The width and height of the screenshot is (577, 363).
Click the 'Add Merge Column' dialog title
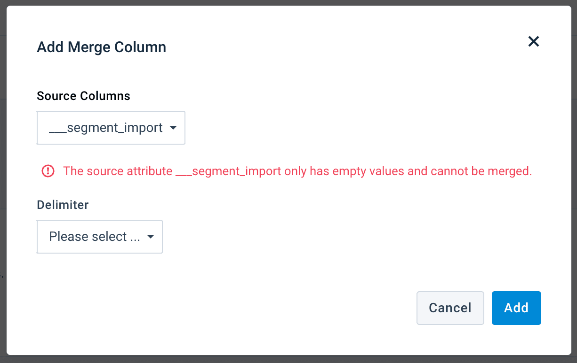tap(101, 47)
